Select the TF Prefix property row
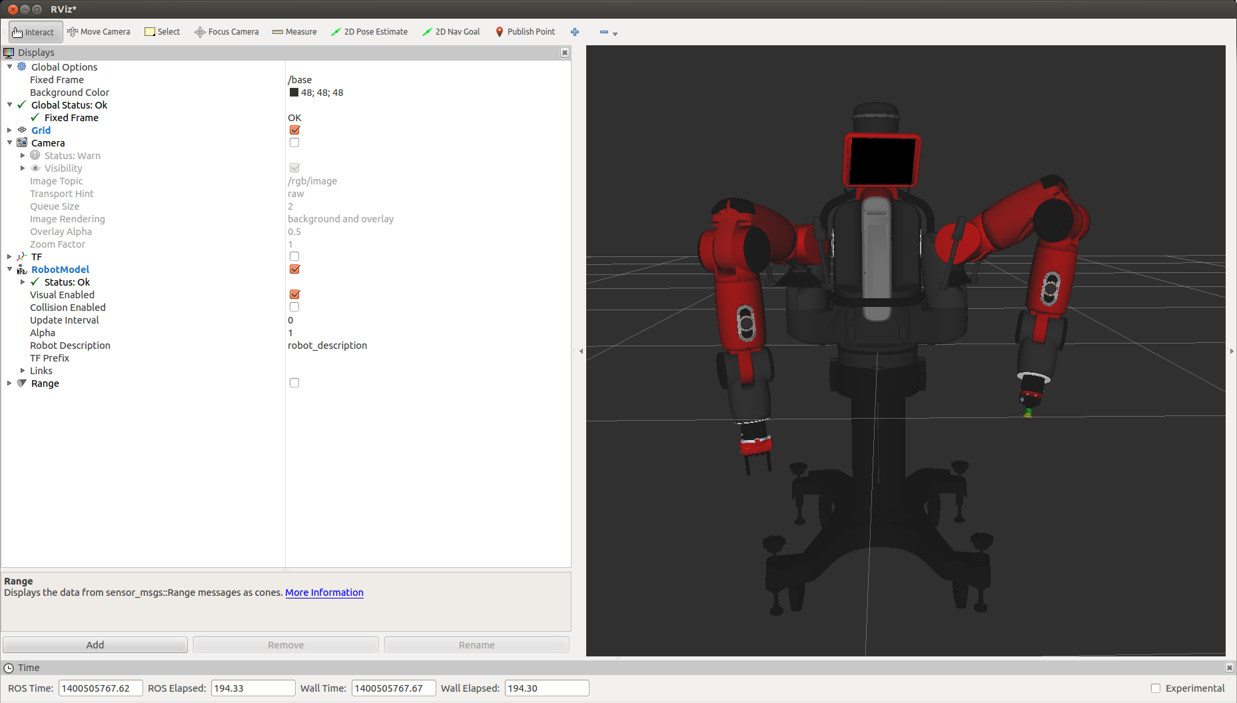 [x=286, y=358]
